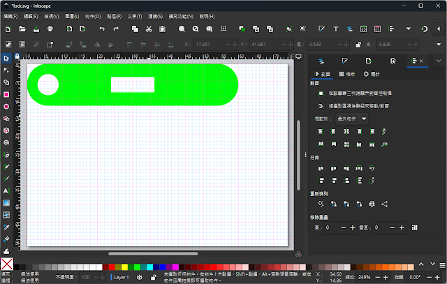447x284 pixels.
Task: Click the Copy icon
Action: click(x=135, y=29)
